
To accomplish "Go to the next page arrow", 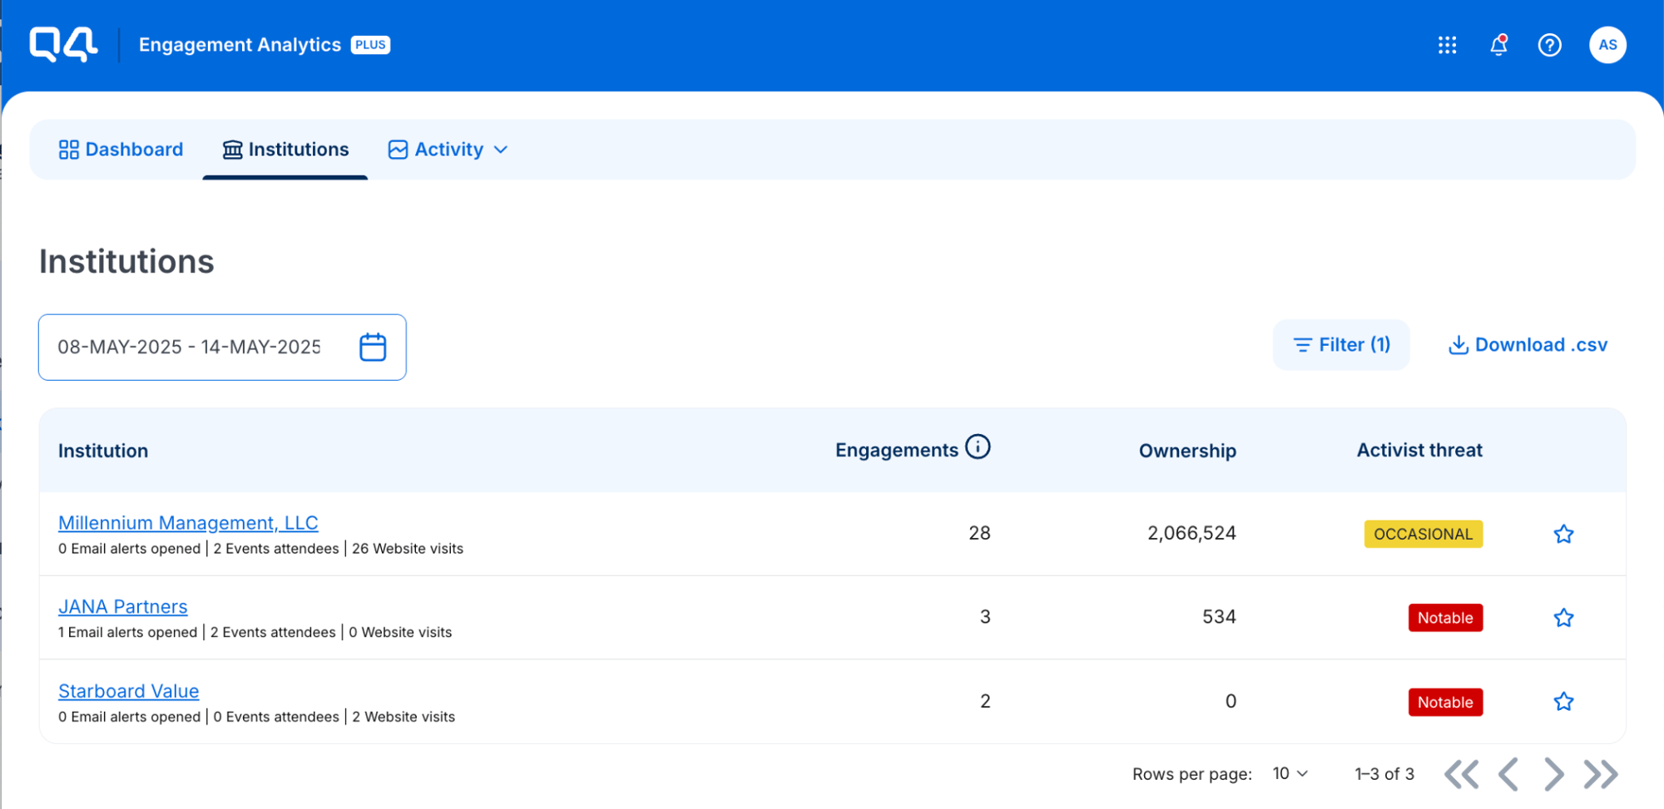I will pyautogui.click(x=1553, y=774).
